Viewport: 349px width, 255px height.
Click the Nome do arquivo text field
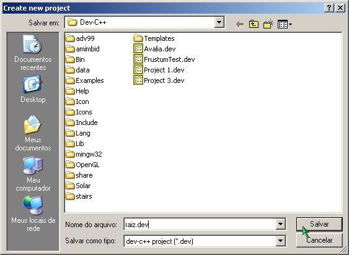pos(200,224)
